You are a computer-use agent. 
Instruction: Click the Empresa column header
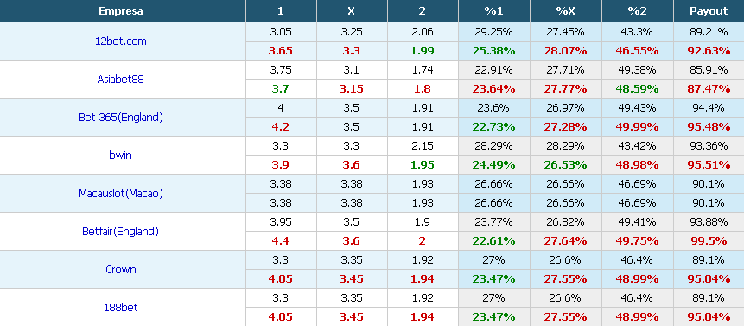tap(120, 11)
